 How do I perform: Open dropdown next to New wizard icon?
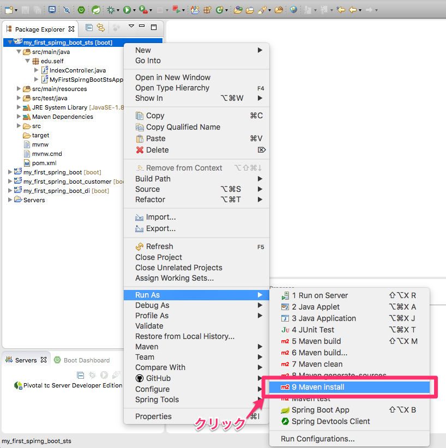coord(16,10)
